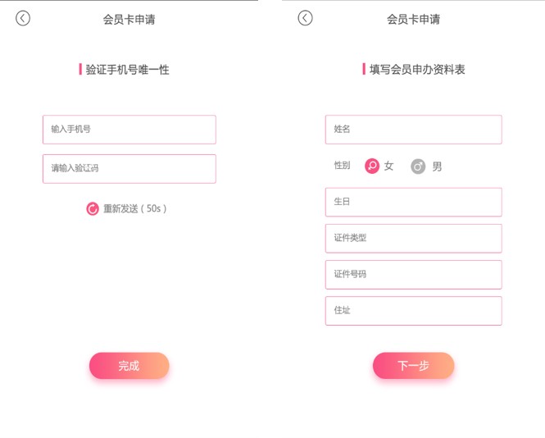Select the 住址 address field
The height and width of the screenshot is (438, 545).
(414, 311)
